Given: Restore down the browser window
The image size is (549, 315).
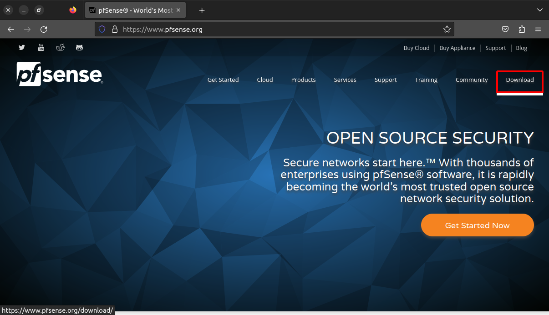Looking at the screenshot, I should tap(39, 10).
